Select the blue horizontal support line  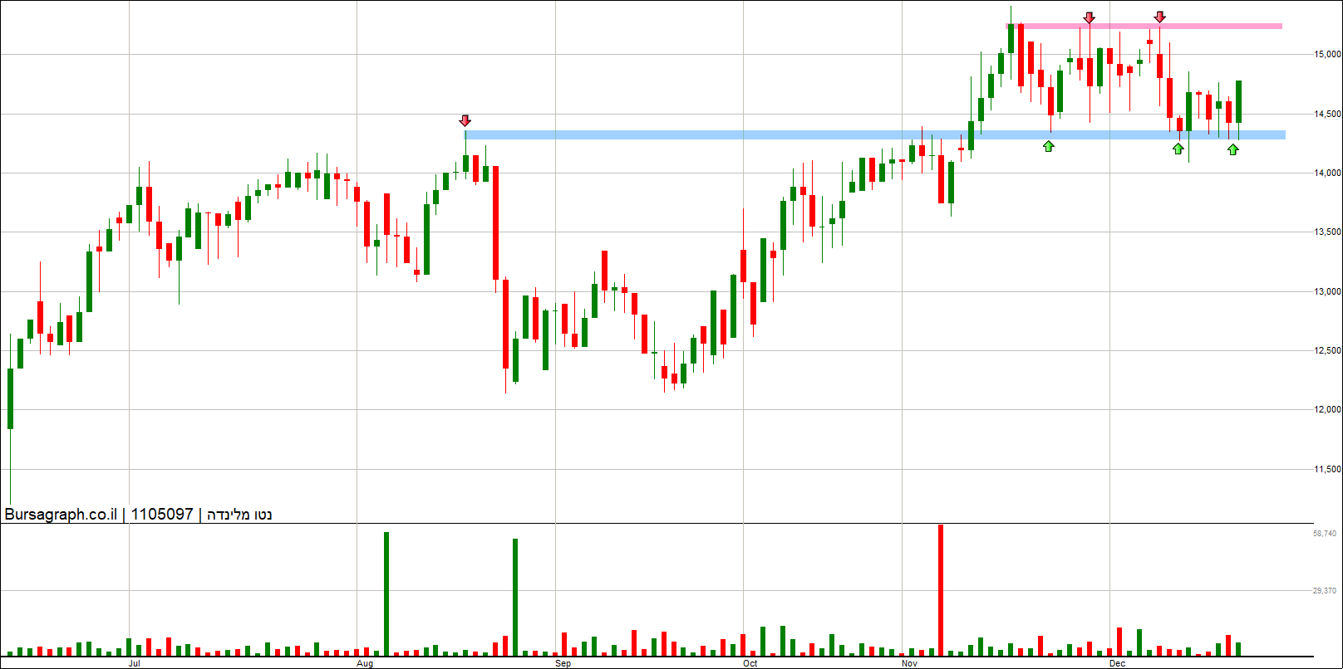pyautogui.click(x=874, y=134)
